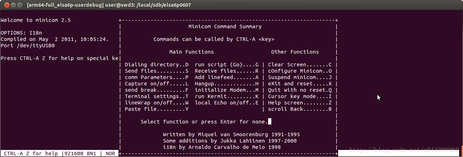Select 'Receive files......R' entry
Viewport: 463px width, 157px height.
(227, 71)
